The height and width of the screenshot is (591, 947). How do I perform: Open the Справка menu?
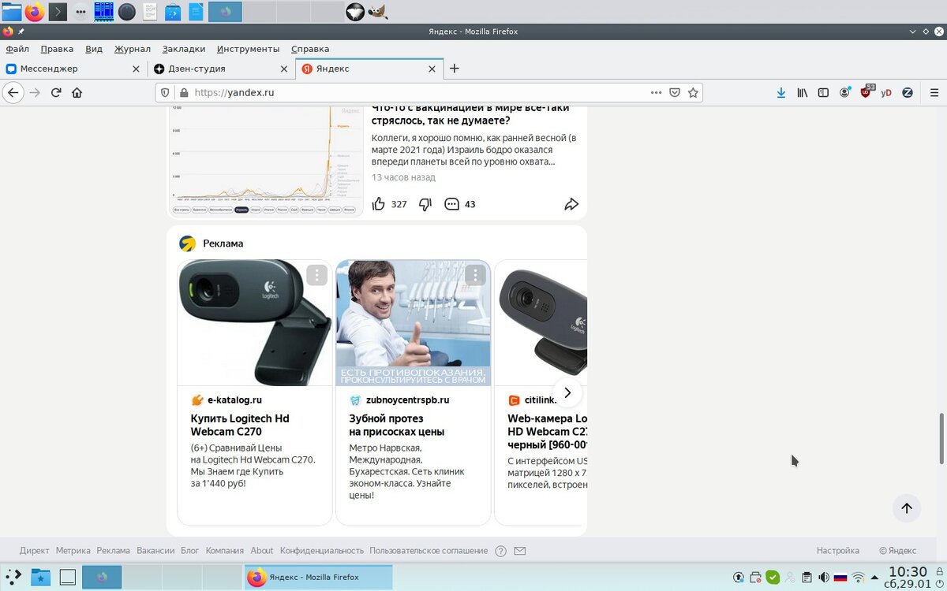310,49
